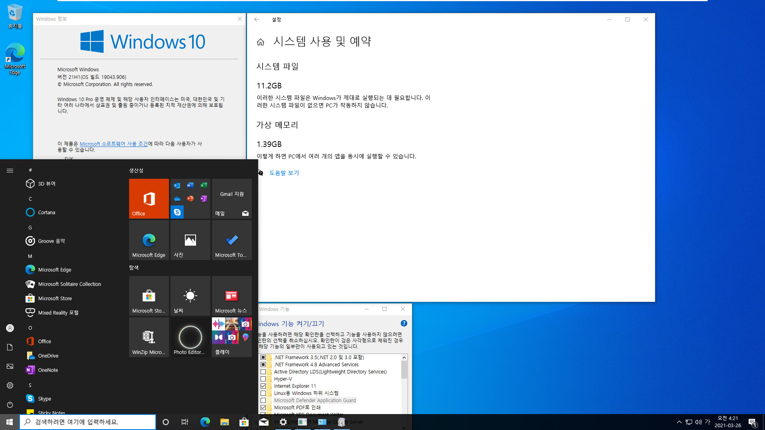Open user account icon in Start sidebar
The width and height of the screenshot is (765, 430).
click(x=10, y=328)
